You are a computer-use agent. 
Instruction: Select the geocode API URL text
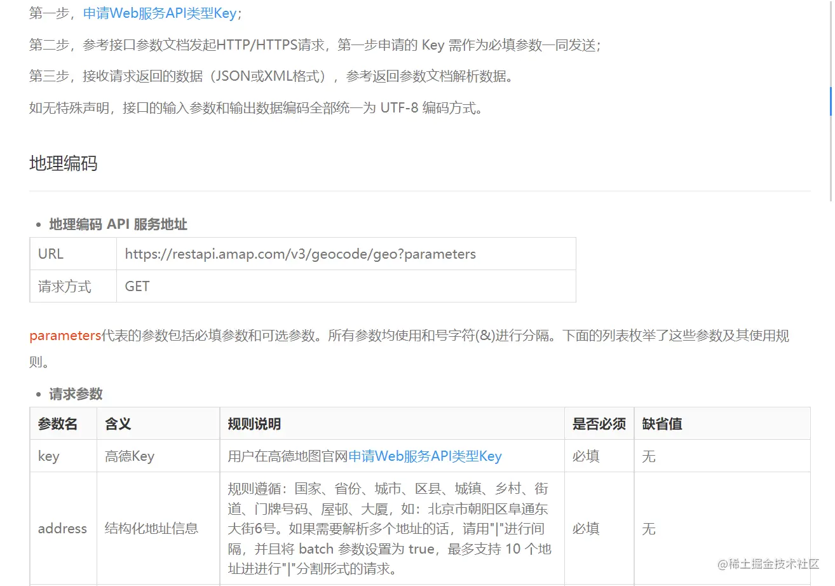point(300,254)
